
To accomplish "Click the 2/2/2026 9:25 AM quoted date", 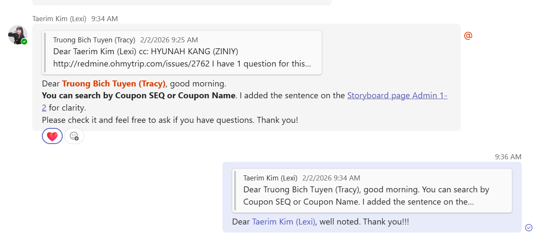I will pos(169,40).
